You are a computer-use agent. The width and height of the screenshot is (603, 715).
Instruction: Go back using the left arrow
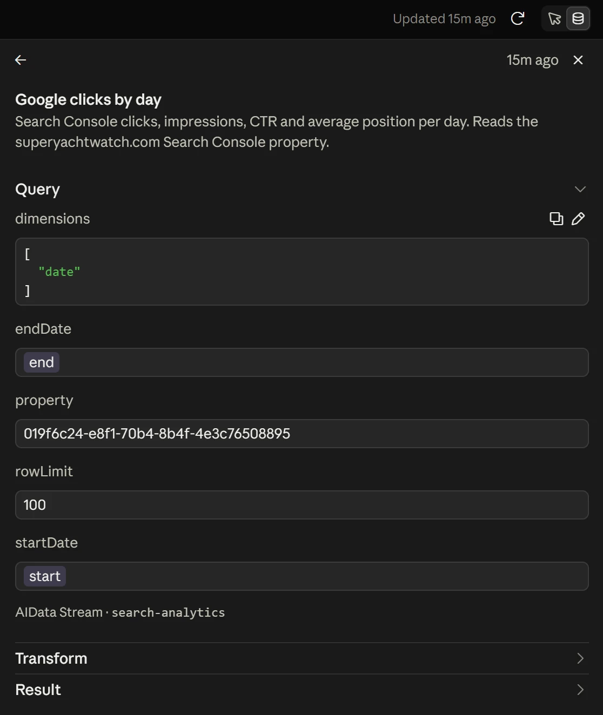(21, 60)
